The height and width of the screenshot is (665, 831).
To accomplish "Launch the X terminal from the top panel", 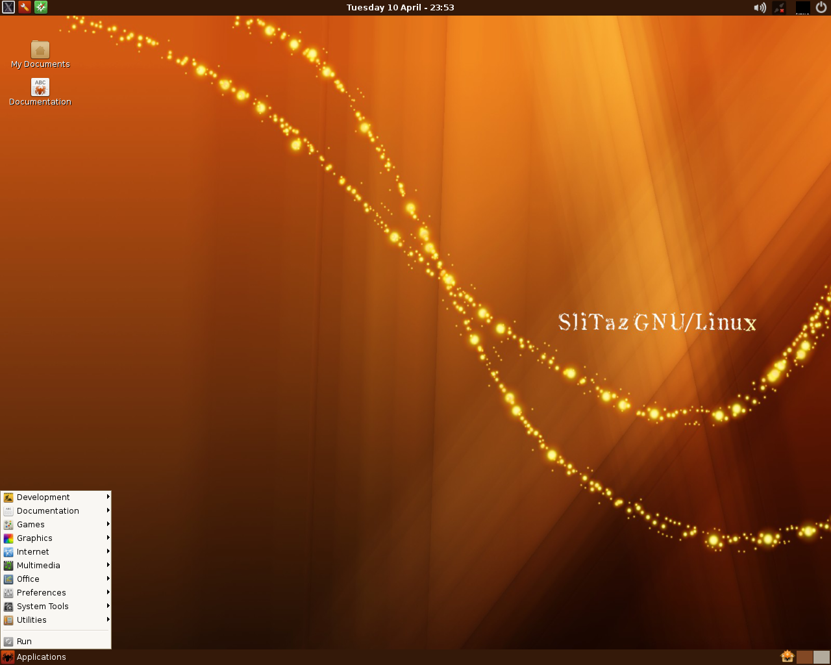I will pyautogui.click(x=8, y=8).
